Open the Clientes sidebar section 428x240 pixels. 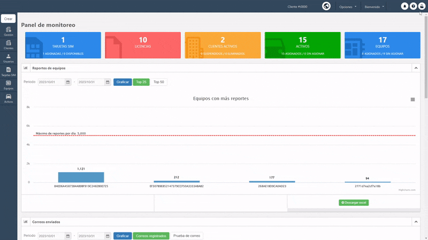pyautogui.click(x=9, y=45)
